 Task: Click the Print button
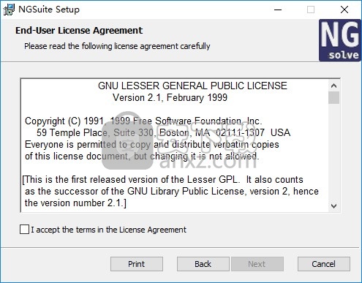point(137,264)
